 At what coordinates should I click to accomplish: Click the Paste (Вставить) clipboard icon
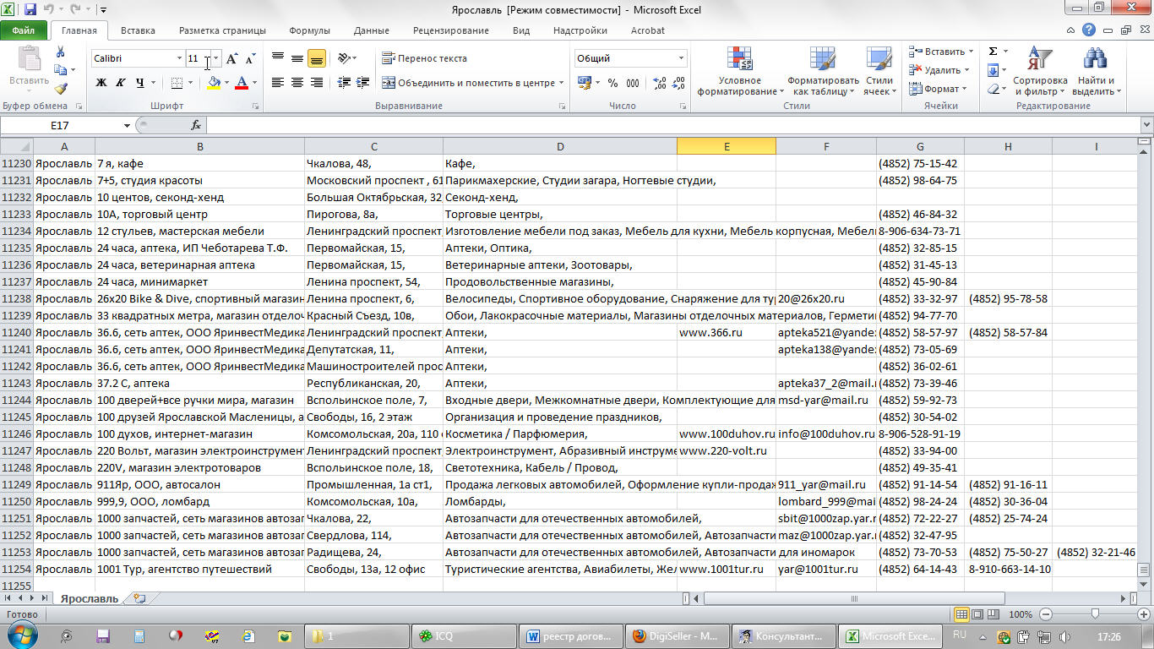[x=29, y=59]
